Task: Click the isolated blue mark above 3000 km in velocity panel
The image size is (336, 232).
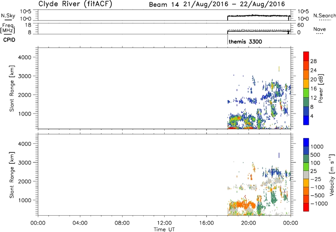Action: coord(279,155)
